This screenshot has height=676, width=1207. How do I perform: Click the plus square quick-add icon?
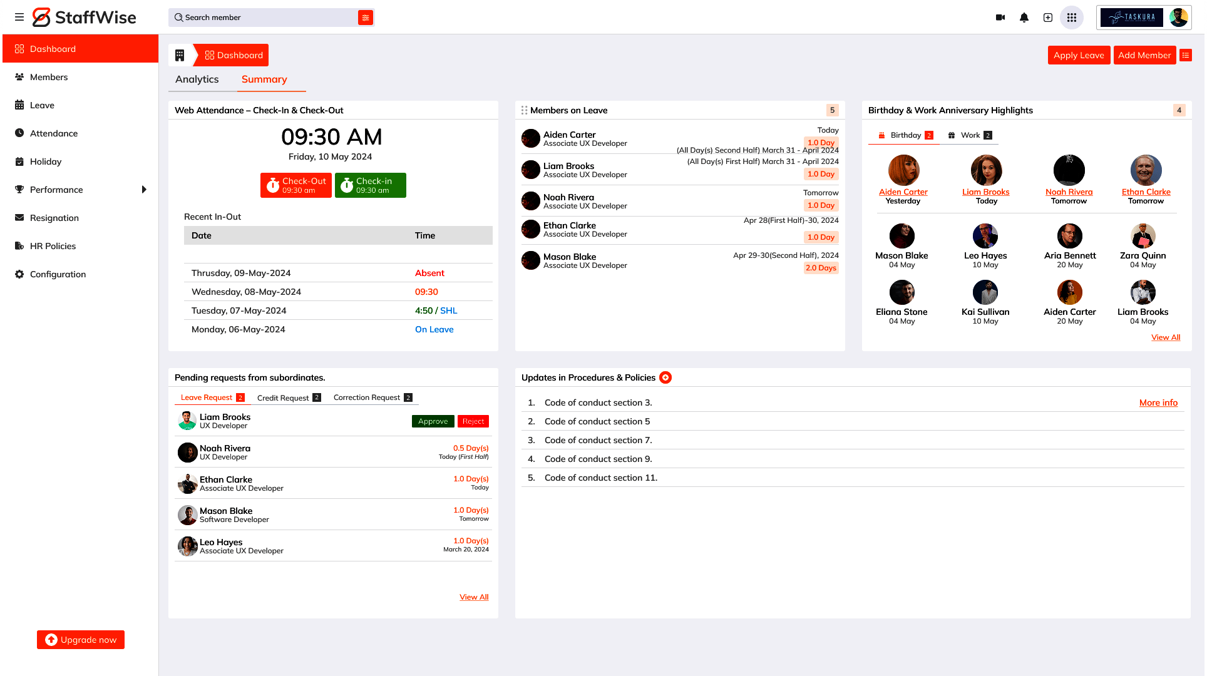(x=1048, y=18)
